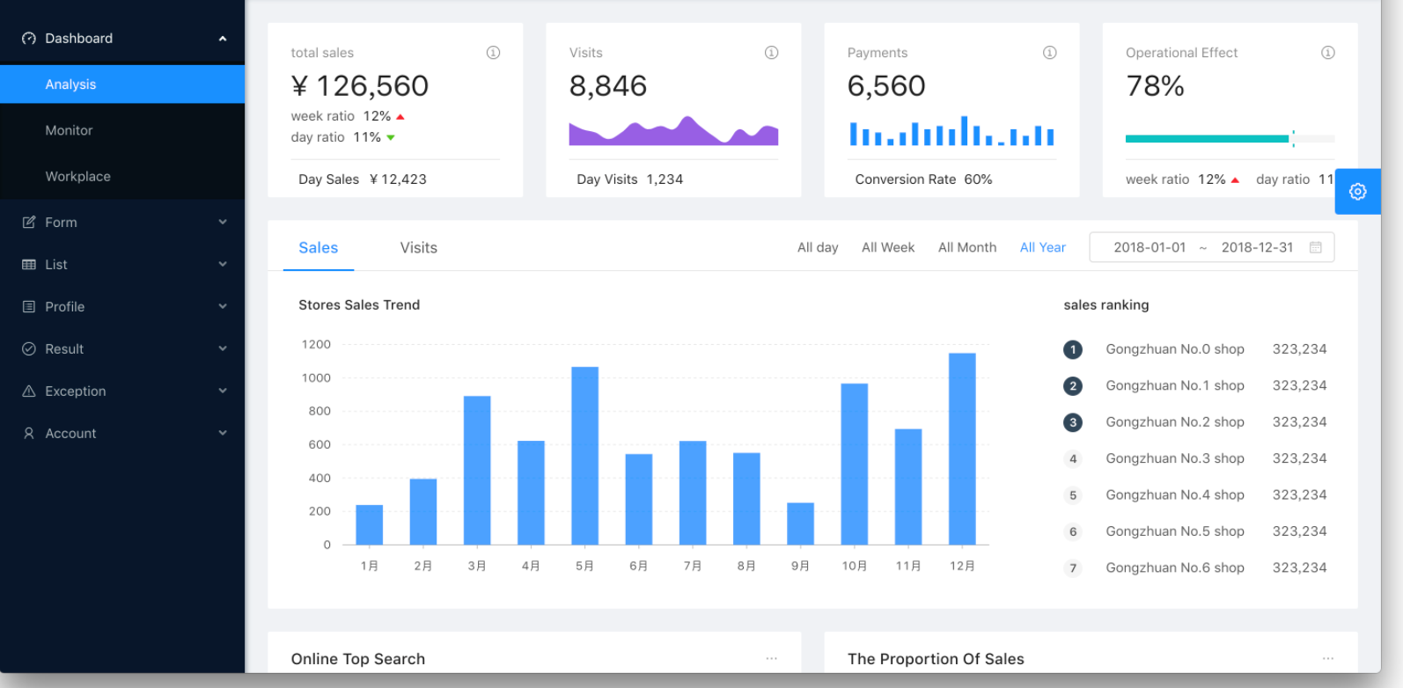The image size is (1403, 688).
Task: Click the 3月 bar in sales chart
Action: 477,471
